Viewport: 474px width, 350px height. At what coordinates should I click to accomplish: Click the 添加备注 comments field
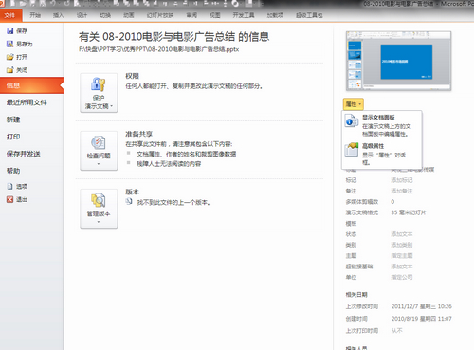point(402,191)
